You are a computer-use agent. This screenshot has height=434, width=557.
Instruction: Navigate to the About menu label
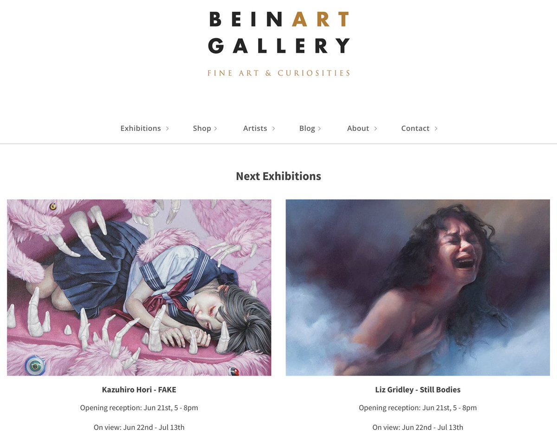pos(358,129)
